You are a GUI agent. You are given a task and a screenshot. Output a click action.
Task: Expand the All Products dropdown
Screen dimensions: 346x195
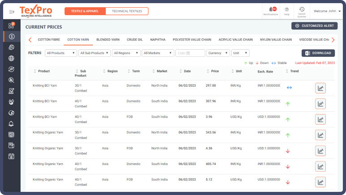(x=61, y=53)
